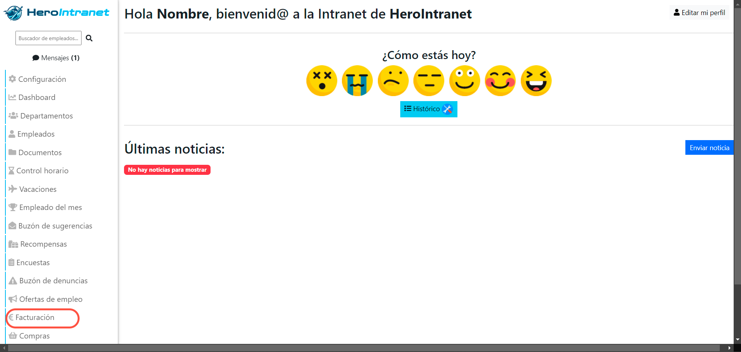Open the Histórico mood history button

coord(428,109)
